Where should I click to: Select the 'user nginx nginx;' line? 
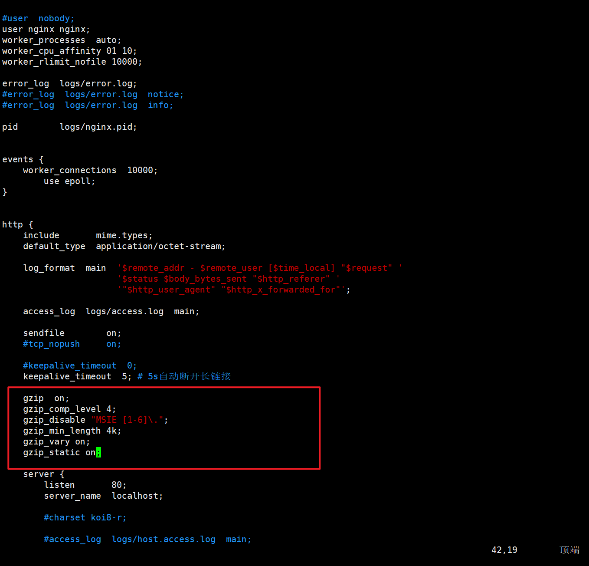click(46, 30)
